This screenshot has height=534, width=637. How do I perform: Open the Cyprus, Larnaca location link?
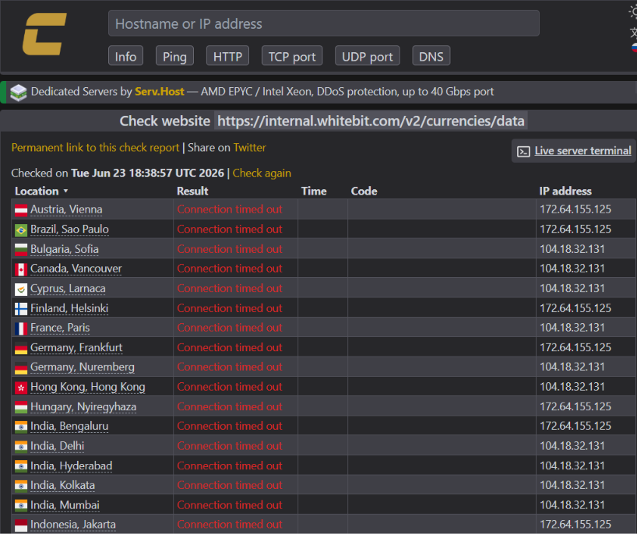[x=68, y=289]
